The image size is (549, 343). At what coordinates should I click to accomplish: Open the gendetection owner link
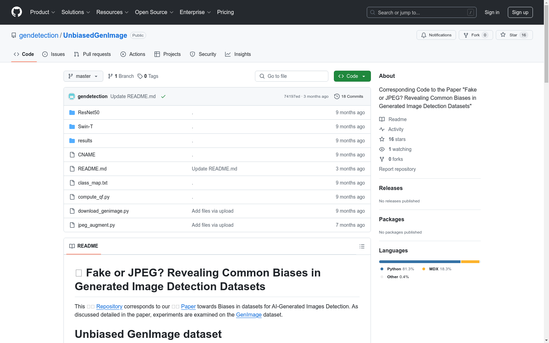pyautogui.click(x=39, y=35)
